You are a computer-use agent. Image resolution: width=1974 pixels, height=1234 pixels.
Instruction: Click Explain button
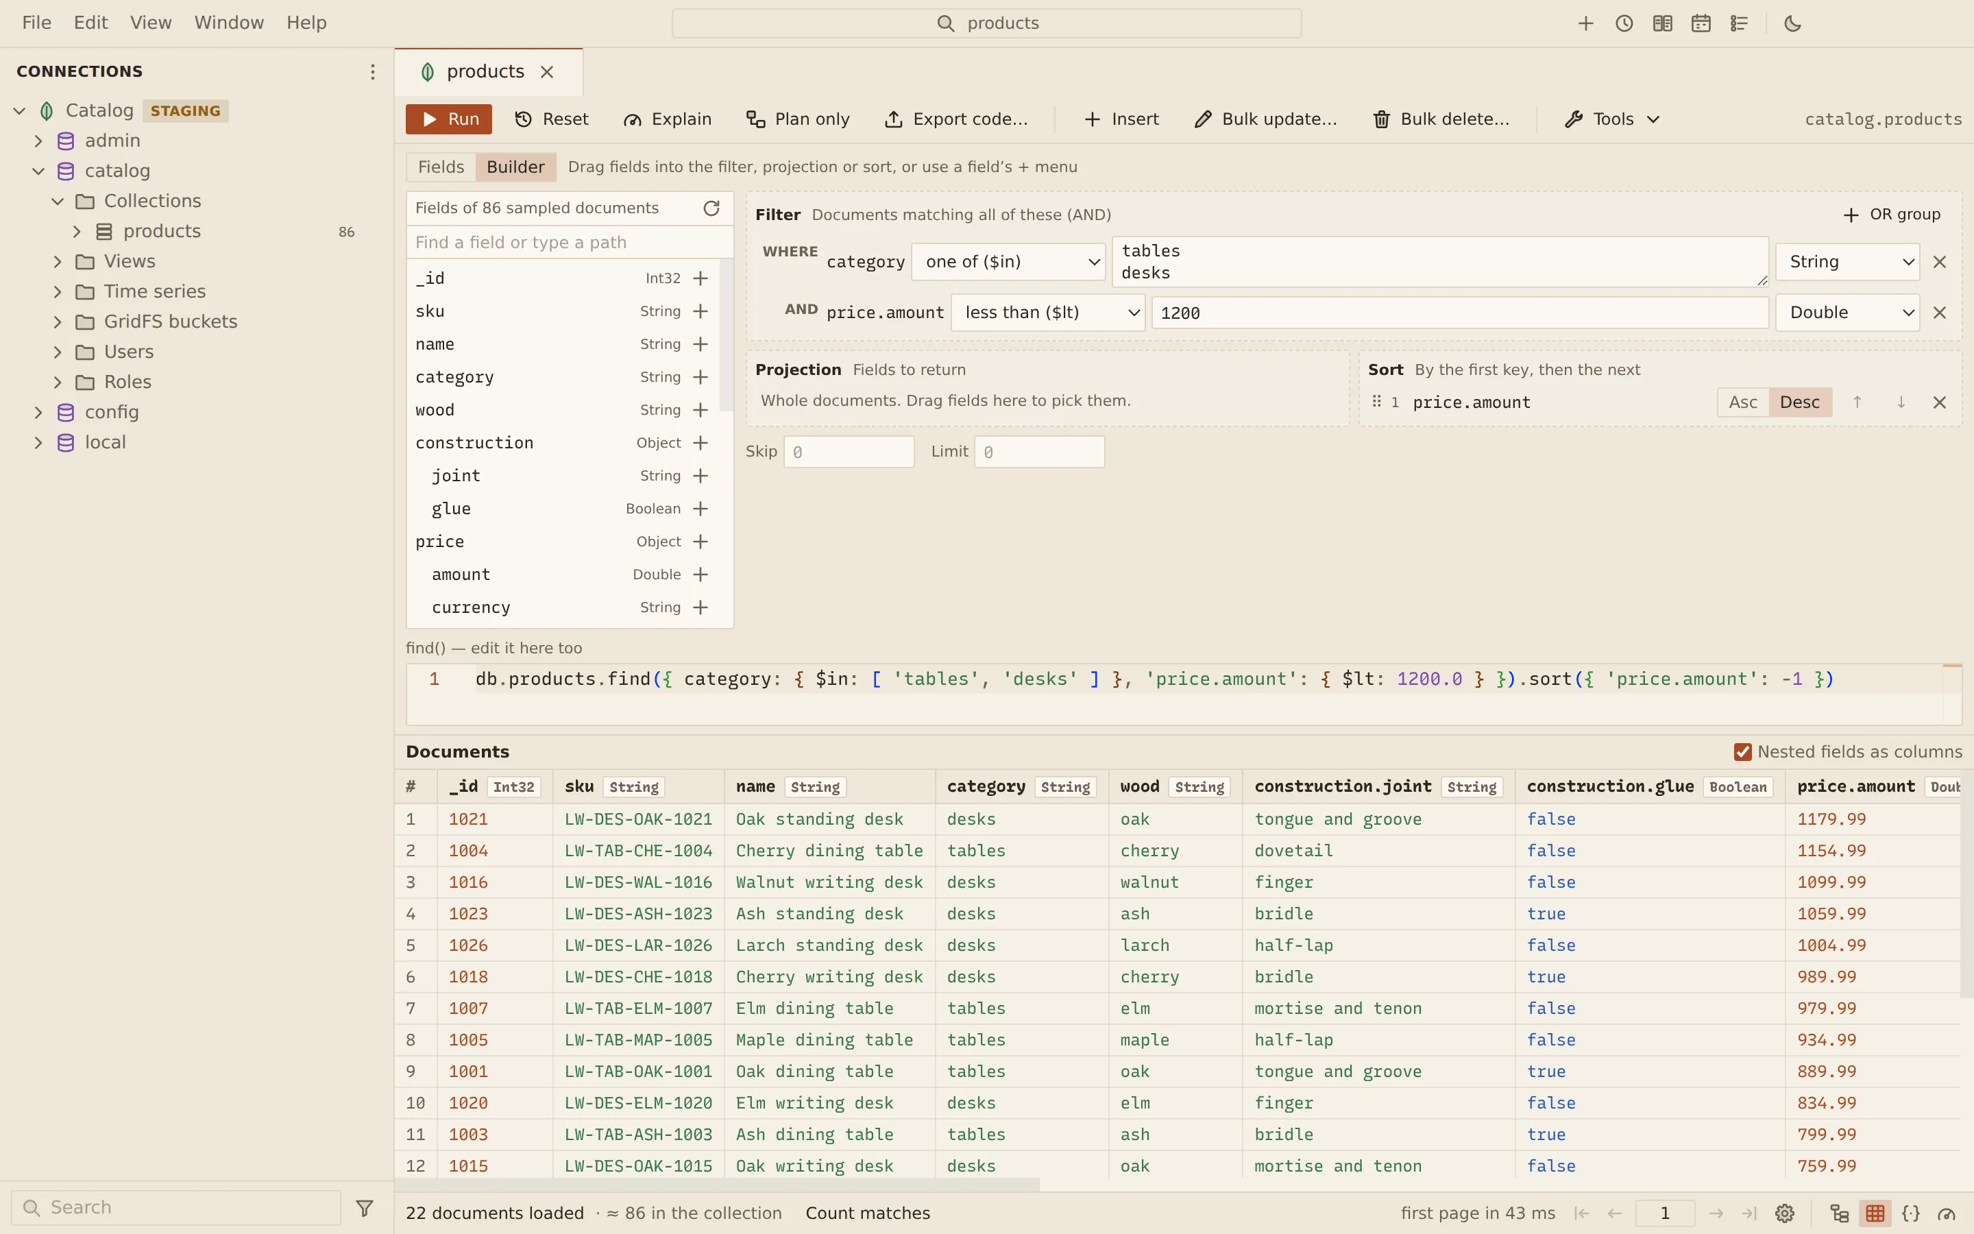tap(667, 119)
